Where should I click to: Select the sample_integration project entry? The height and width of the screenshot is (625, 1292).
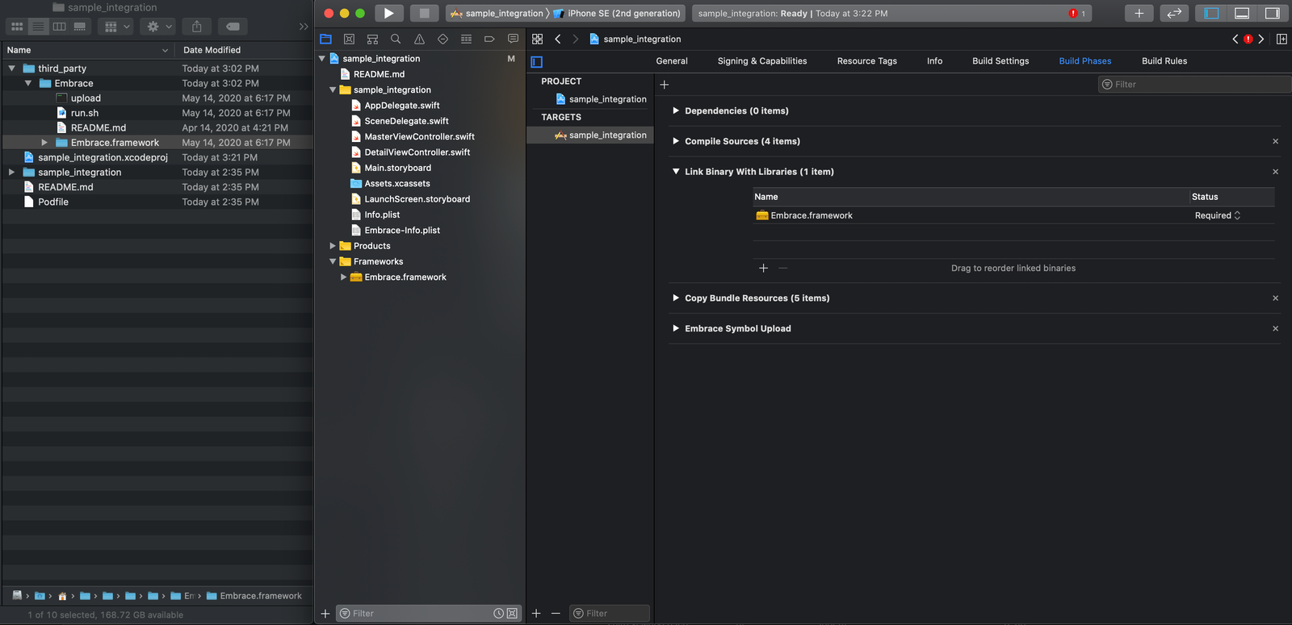pos(601,99)
